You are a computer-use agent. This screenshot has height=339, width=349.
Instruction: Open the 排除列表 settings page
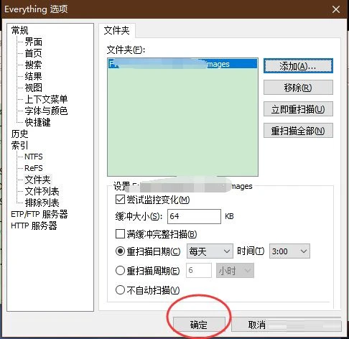tap(42, 203)
